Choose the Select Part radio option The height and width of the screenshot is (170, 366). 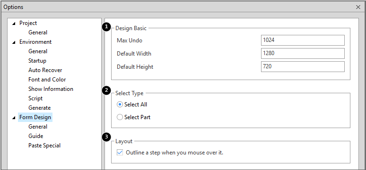[x=120, y=117]
